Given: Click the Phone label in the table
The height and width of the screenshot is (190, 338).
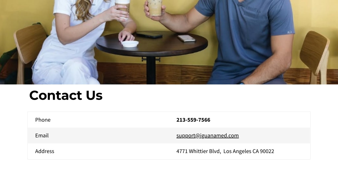Looking at the screenshot, I should click(43, 120).
